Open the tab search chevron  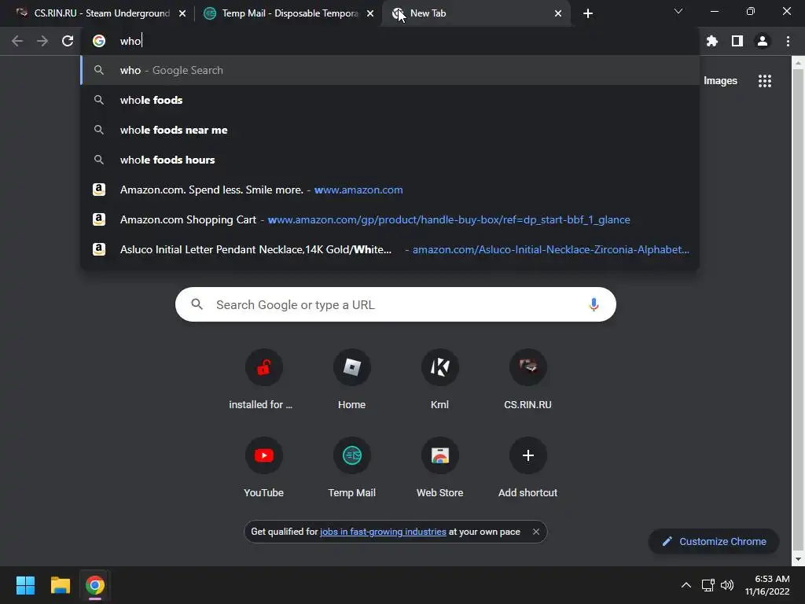[678, 11]
